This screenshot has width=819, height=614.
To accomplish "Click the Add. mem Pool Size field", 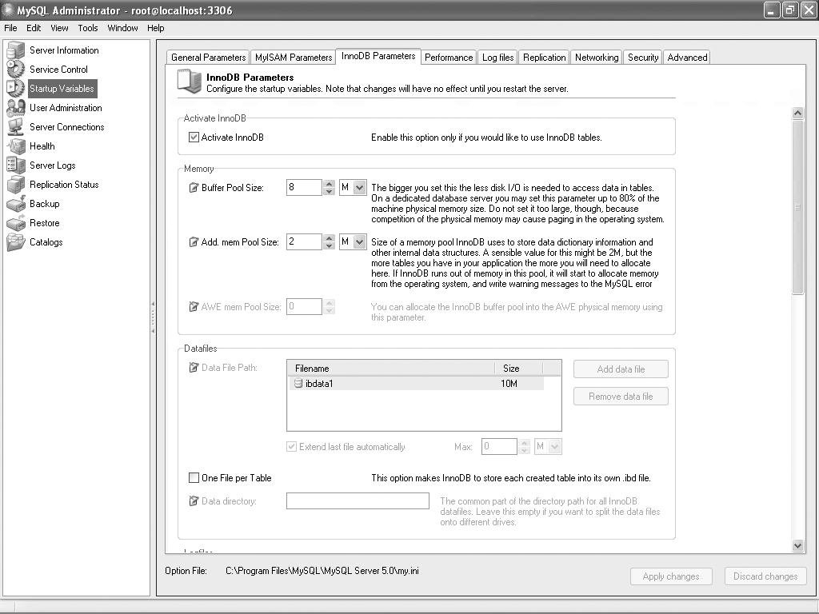I will point(304,241).
